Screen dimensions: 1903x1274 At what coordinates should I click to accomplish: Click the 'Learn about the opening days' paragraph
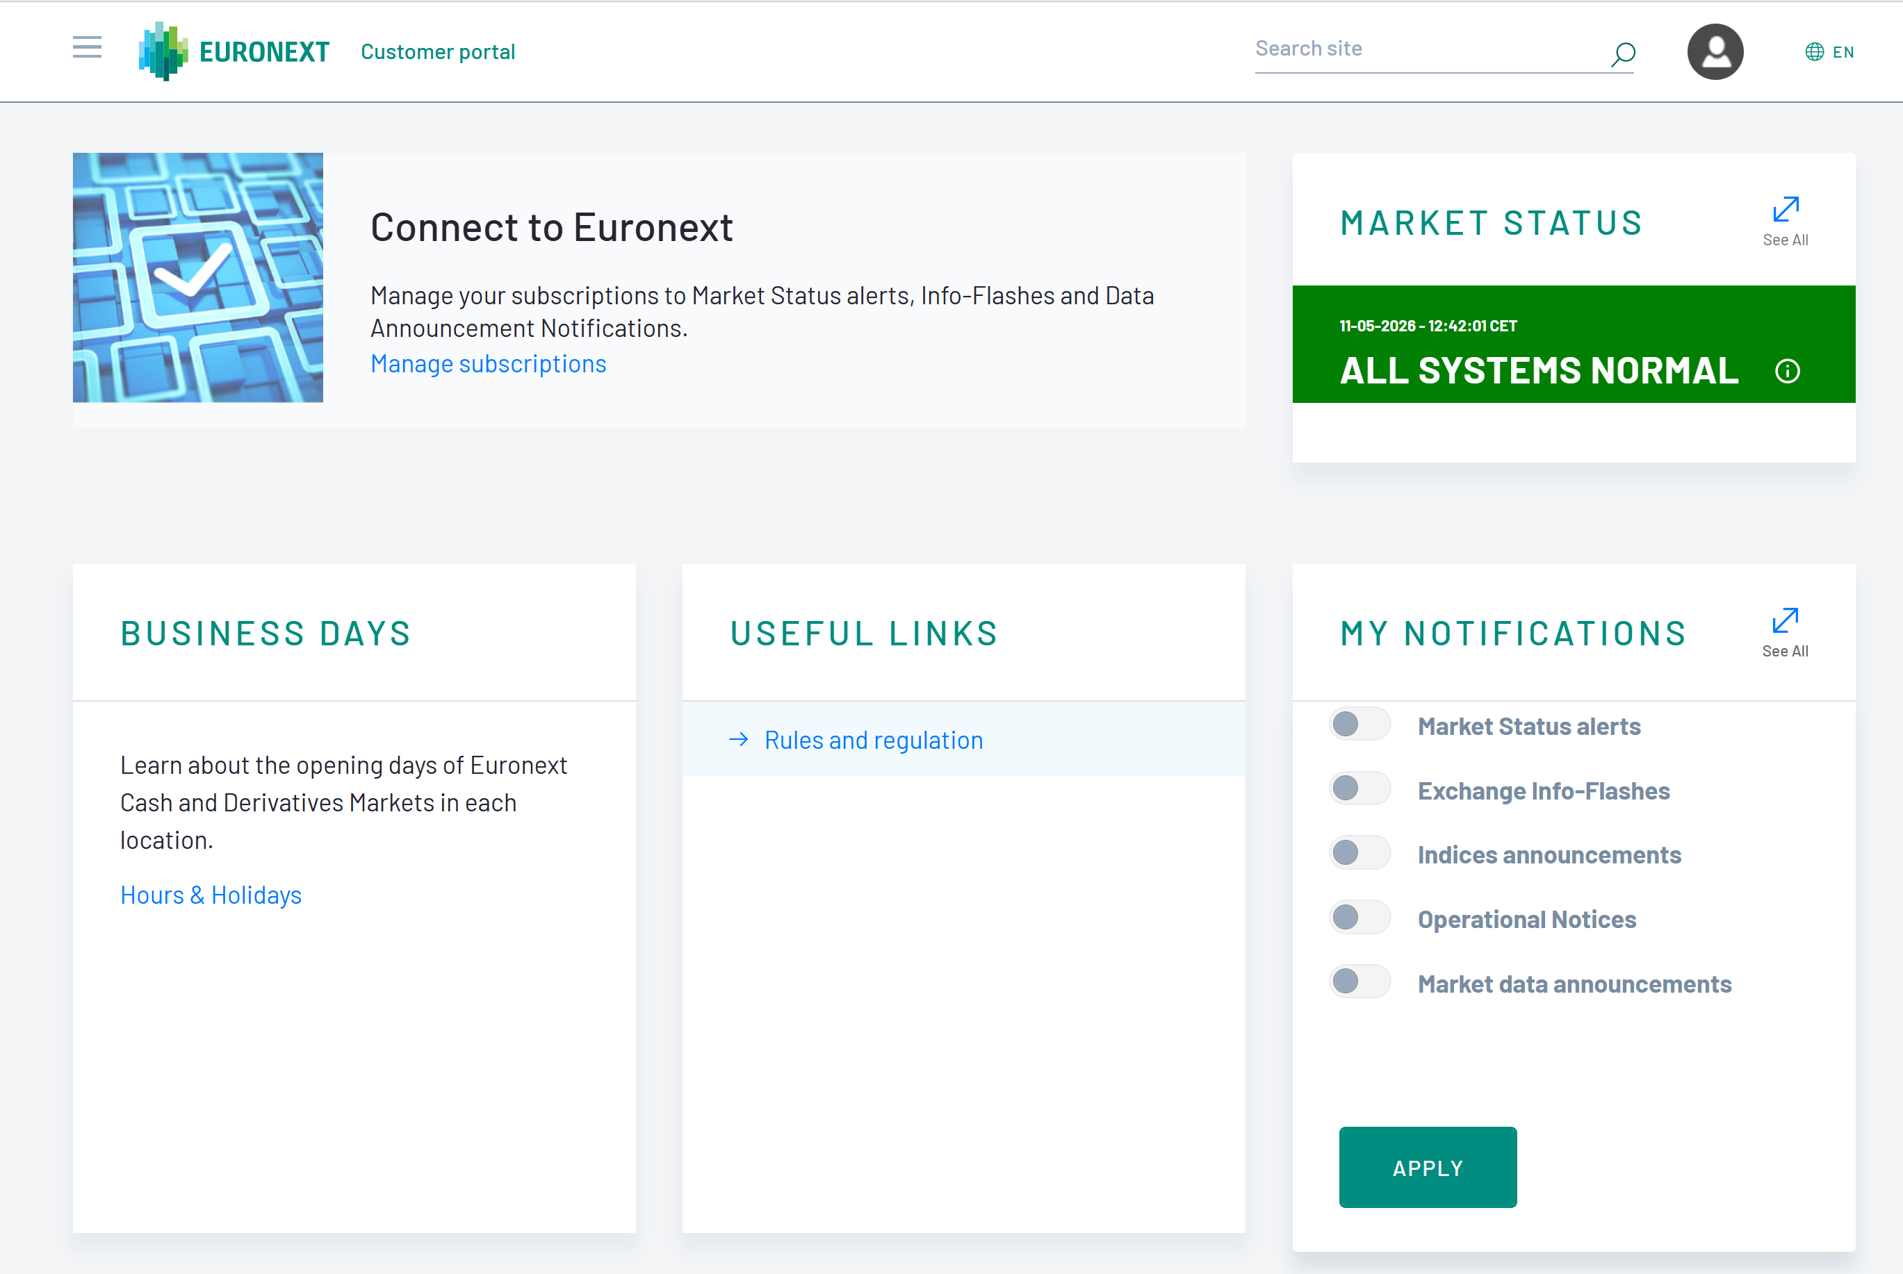[344, 802]
